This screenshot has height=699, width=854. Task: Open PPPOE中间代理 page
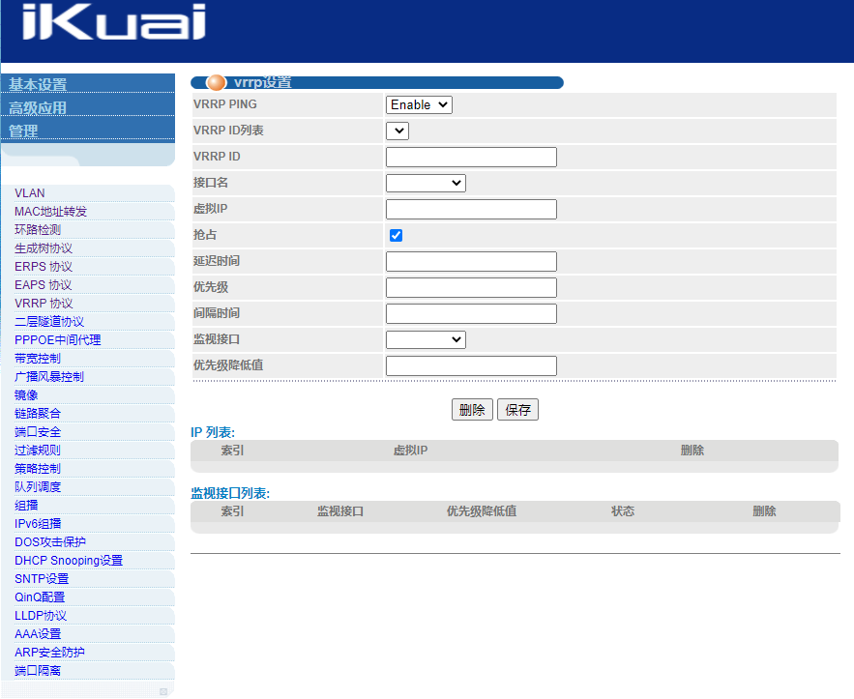pos(58,340)
